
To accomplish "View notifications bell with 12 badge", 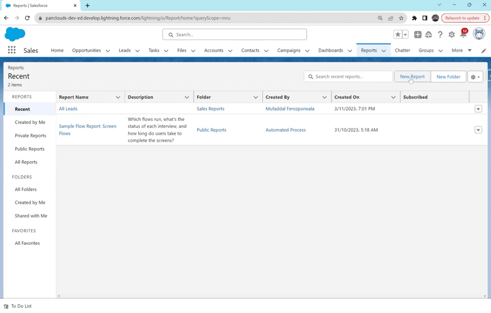I will click(463, 34).
